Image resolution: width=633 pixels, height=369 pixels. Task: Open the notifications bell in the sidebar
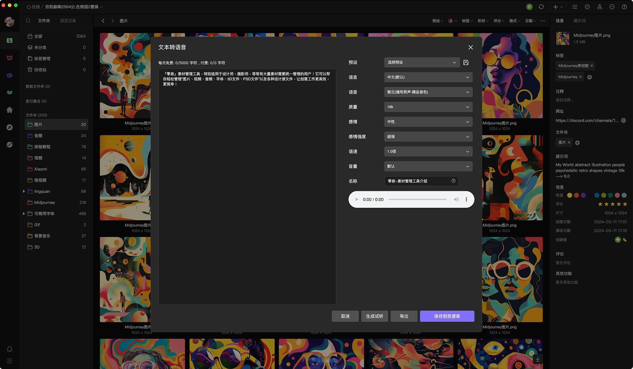[10, 349]
